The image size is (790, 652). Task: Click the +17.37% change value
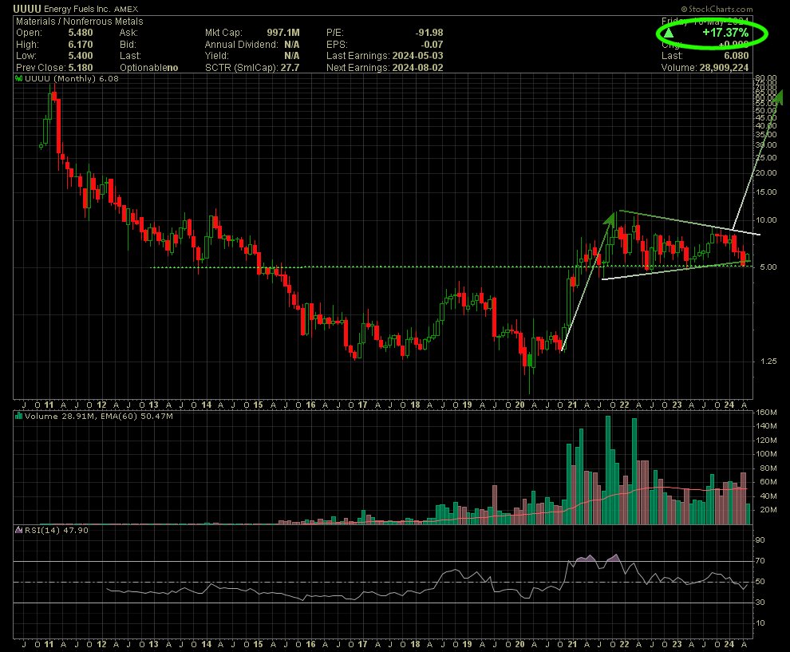[725, 34]
